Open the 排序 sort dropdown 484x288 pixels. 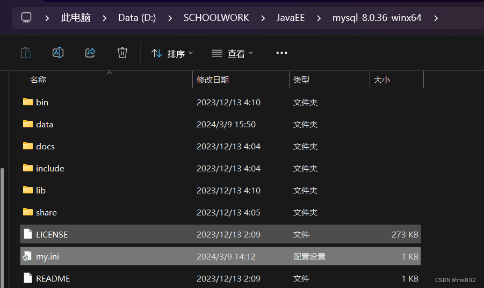(x=172, y=53)
